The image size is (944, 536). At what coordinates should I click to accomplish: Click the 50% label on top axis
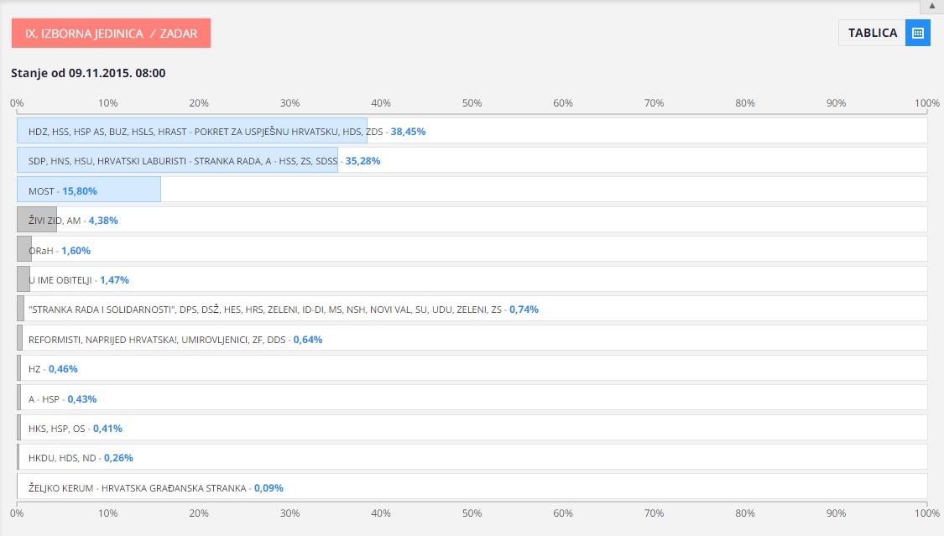tap(472, 103)
